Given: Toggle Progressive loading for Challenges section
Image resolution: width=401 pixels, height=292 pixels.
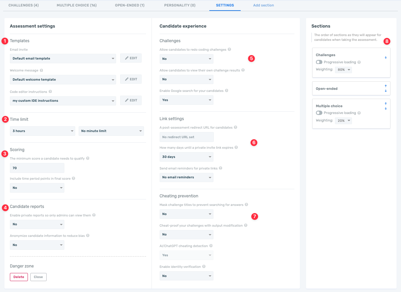Looking at the screenshot, I should pyautogui.click(x=319, y=62).
